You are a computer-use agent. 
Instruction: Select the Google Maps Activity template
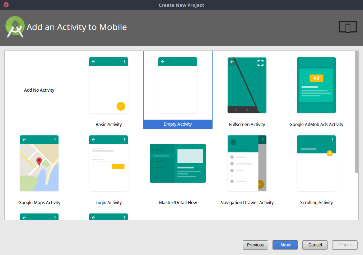[x=39, y=163]
